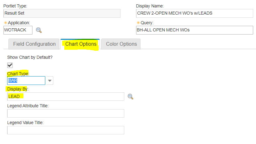Viewport: 256px width, 144px height.
Task: Click the Portlet Type Result Set field
Action: pyautogui.click(x=62, y=13)
